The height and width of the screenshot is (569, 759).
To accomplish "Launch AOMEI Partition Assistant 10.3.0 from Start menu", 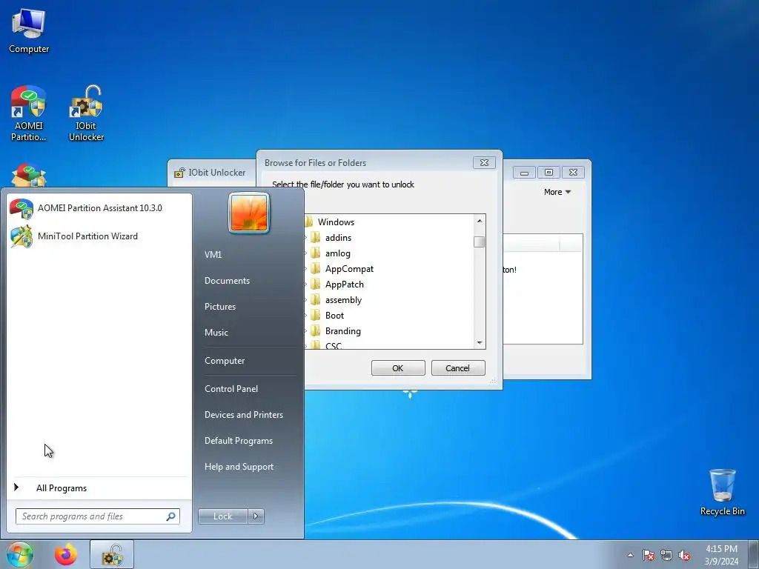I will pos(100,208).
